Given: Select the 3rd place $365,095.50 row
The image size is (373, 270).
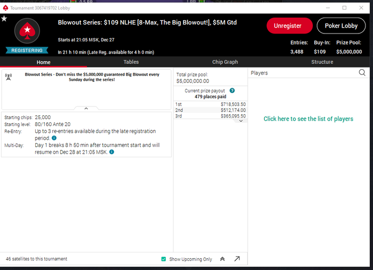Looking at the screenshot, I should pos(210,116).
